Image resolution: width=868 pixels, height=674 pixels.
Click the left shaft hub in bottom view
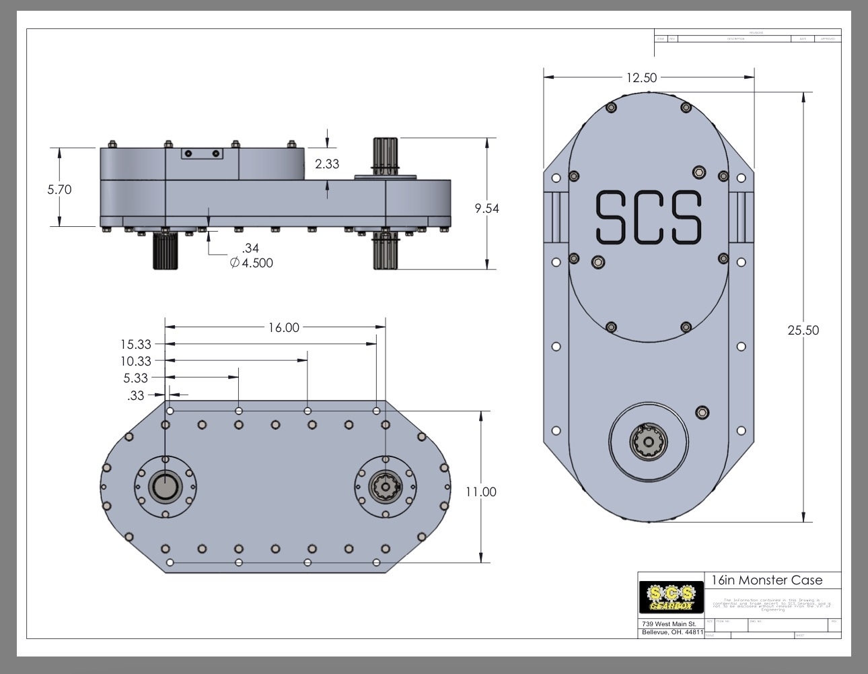(x=165, y=486)
